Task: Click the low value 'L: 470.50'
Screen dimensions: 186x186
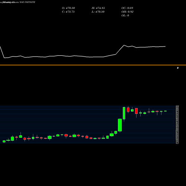Action: (x=98, y=12)
